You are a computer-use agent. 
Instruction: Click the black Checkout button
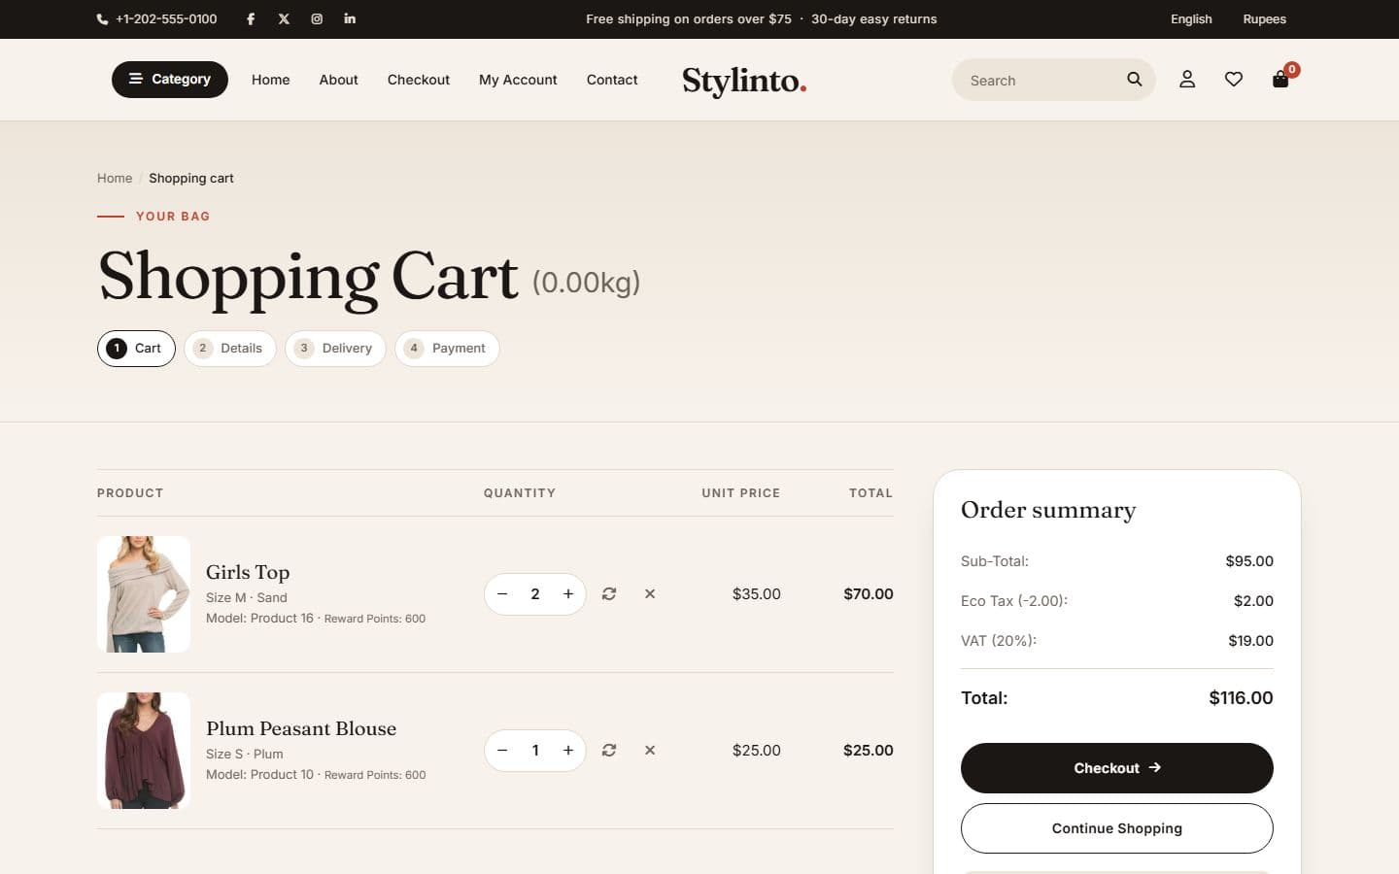coord(1117,768)
